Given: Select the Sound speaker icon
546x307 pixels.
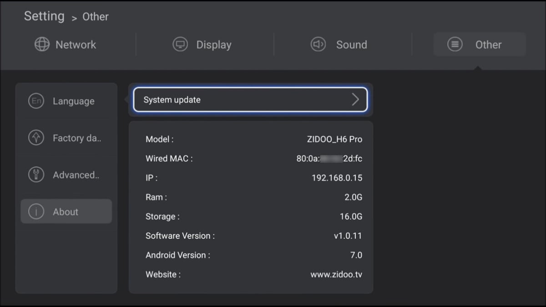Looking at the screenshot, I should [318, 44].
